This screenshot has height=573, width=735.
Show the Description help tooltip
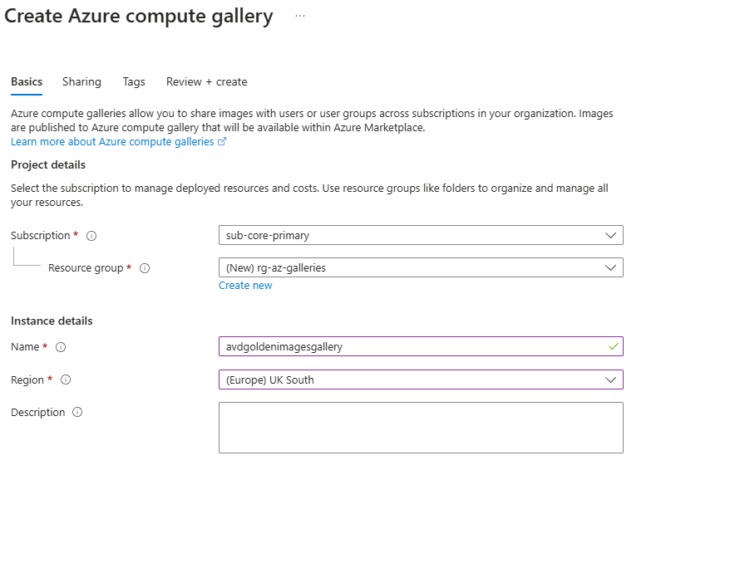78,412
